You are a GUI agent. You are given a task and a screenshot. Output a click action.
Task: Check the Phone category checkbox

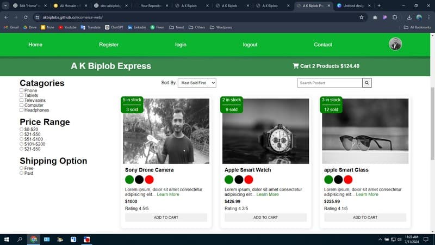click(x=21, y=90)
